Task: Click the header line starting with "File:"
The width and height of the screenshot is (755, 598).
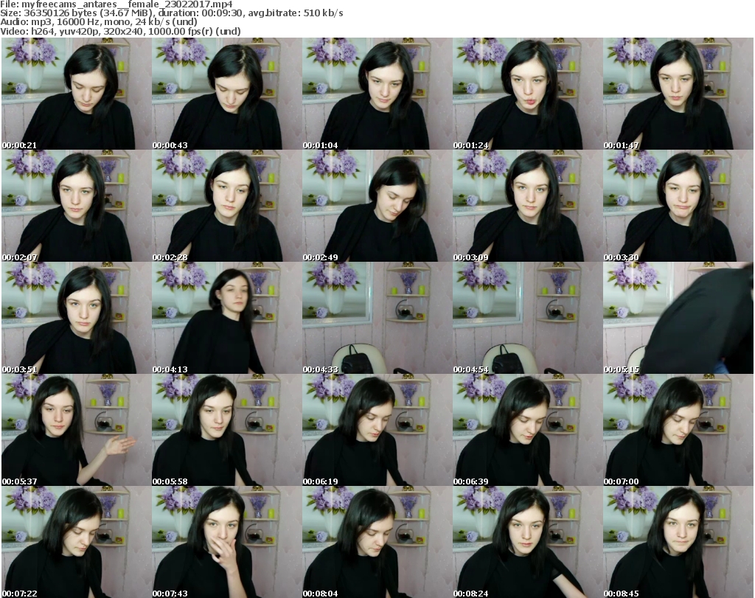Action: point(116,4)
